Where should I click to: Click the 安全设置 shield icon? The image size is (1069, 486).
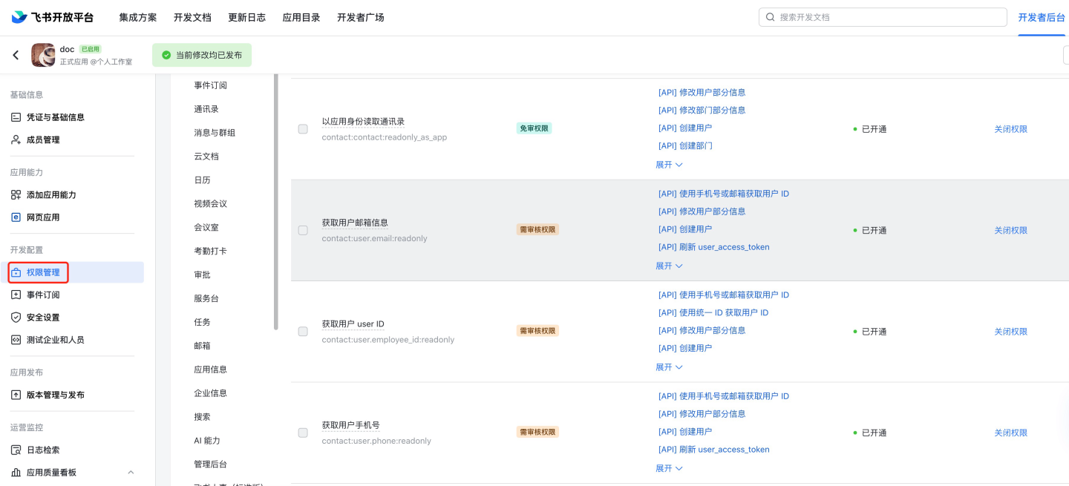(x=16, y=318)
